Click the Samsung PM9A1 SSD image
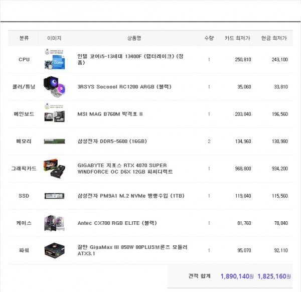 (x=54, y=196)
